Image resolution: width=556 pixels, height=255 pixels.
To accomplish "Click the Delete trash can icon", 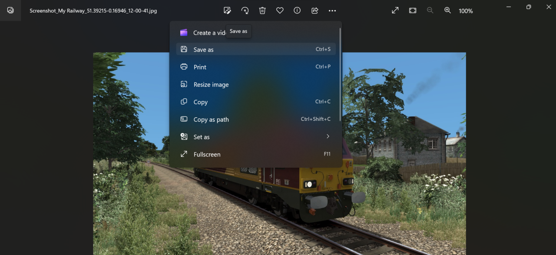I will (262, 10).
